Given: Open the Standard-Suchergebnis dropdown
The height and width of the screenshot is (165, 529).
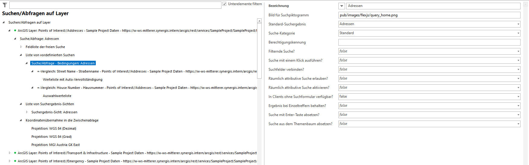Looking at the screenshot, I should [x=518, y=24].
